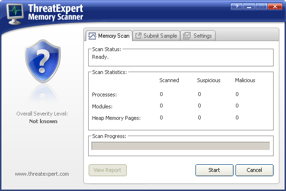Click the Cancel button
The image size is (286, 191).
point(255,170)
